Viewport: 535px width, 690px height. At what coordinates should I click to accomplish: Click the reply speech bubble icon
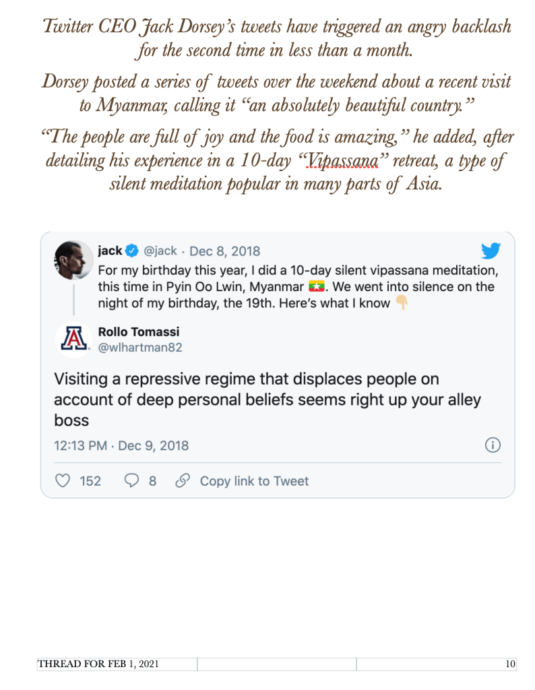coord(132,481)
